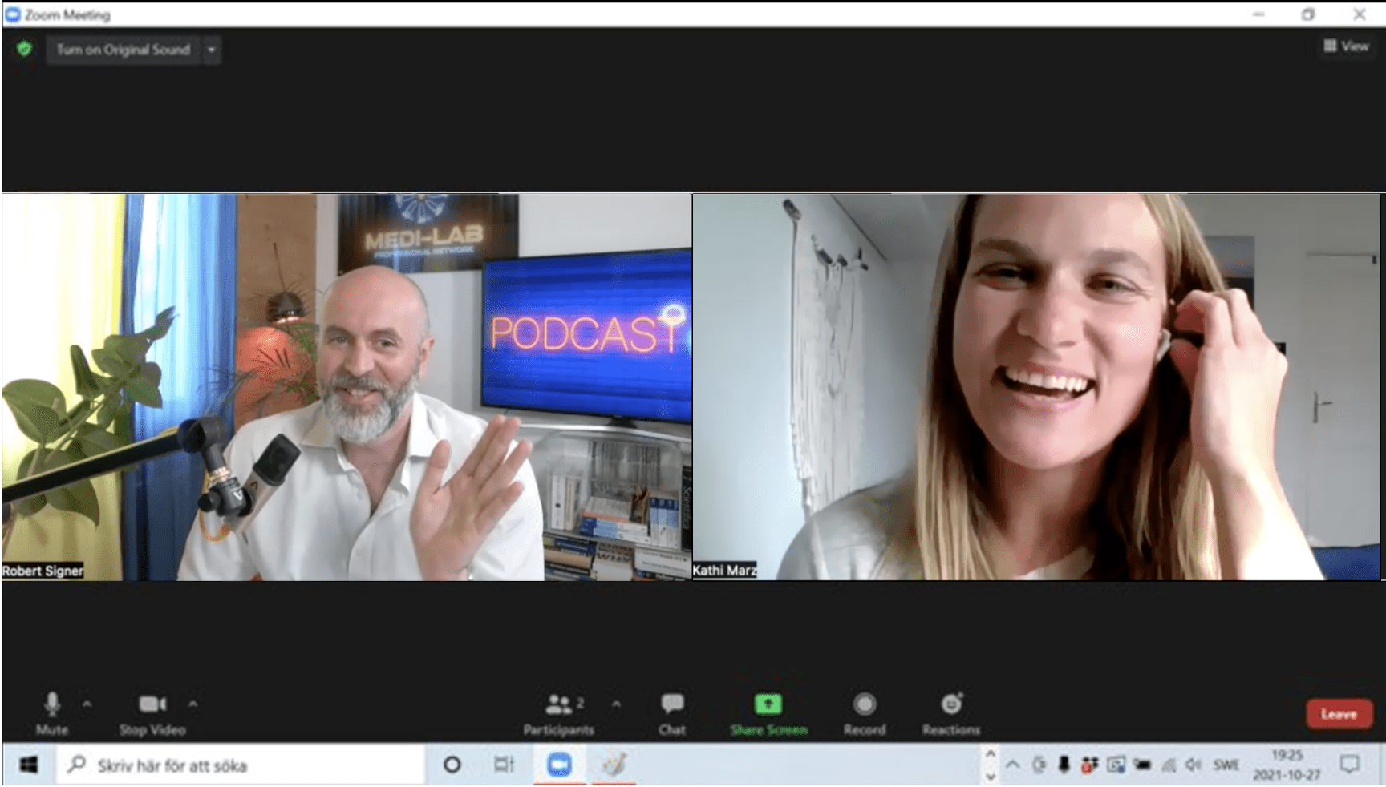Stop Video using the camera icon
Viewport: 1386px width, 787px height.
(152, 704)
